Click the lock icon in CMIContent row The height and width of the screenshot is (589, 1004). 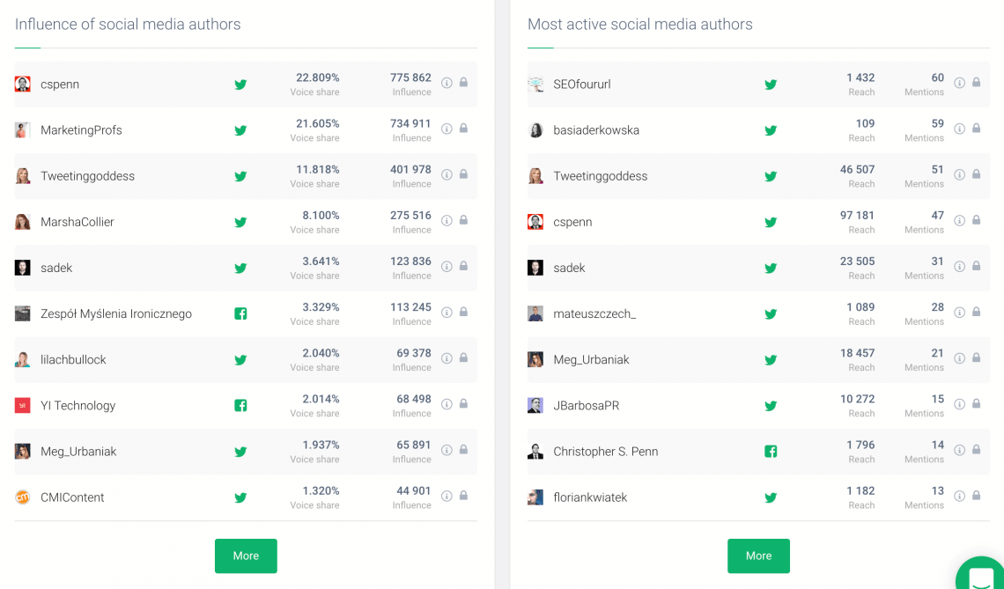pos(463,495)
